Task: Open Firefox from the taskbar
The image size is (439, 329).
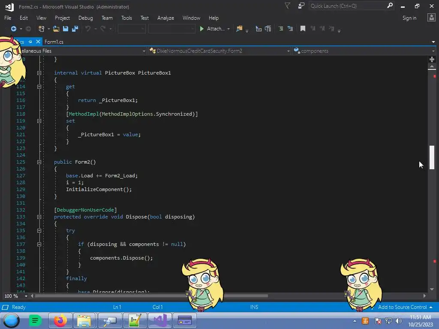Action: (x=60, y=320)
